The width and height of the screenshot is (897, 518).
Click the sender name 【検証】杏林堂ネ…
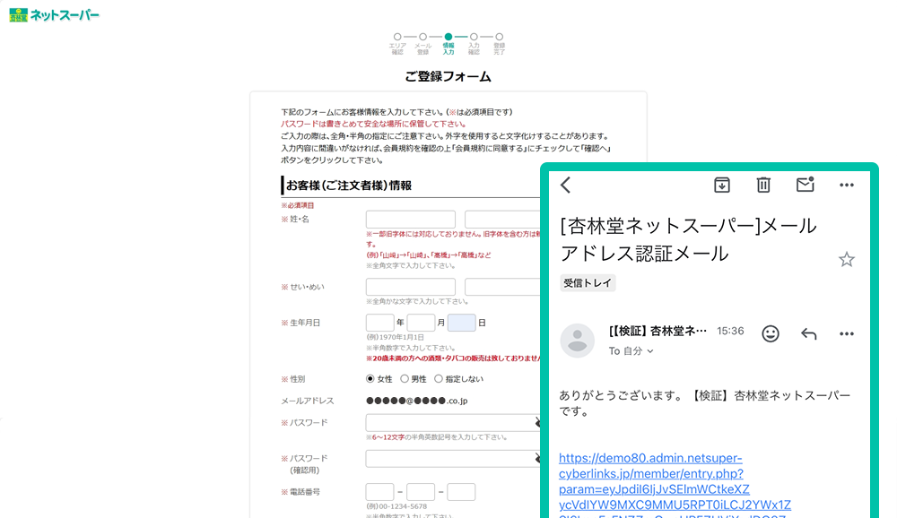pos(658,331)
